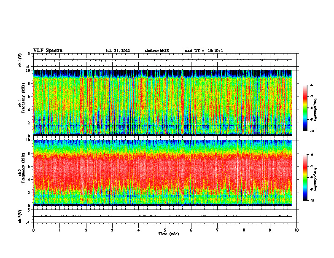This screenshot has width=334, height=258.
Task: Click the ch.2 spectrogram color scale bar
Action: coord(305,177)
